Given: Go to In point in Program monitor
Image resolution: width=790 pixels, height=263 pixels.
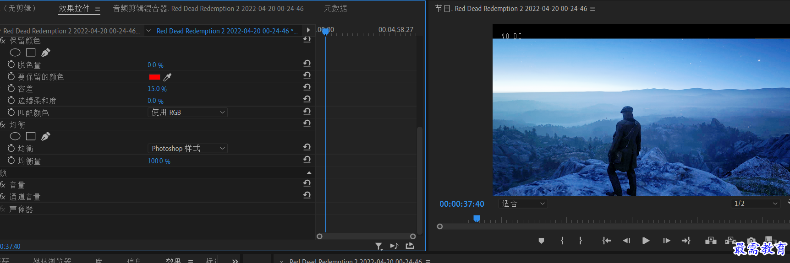Looking at the screenshot, I should point(607,241).
